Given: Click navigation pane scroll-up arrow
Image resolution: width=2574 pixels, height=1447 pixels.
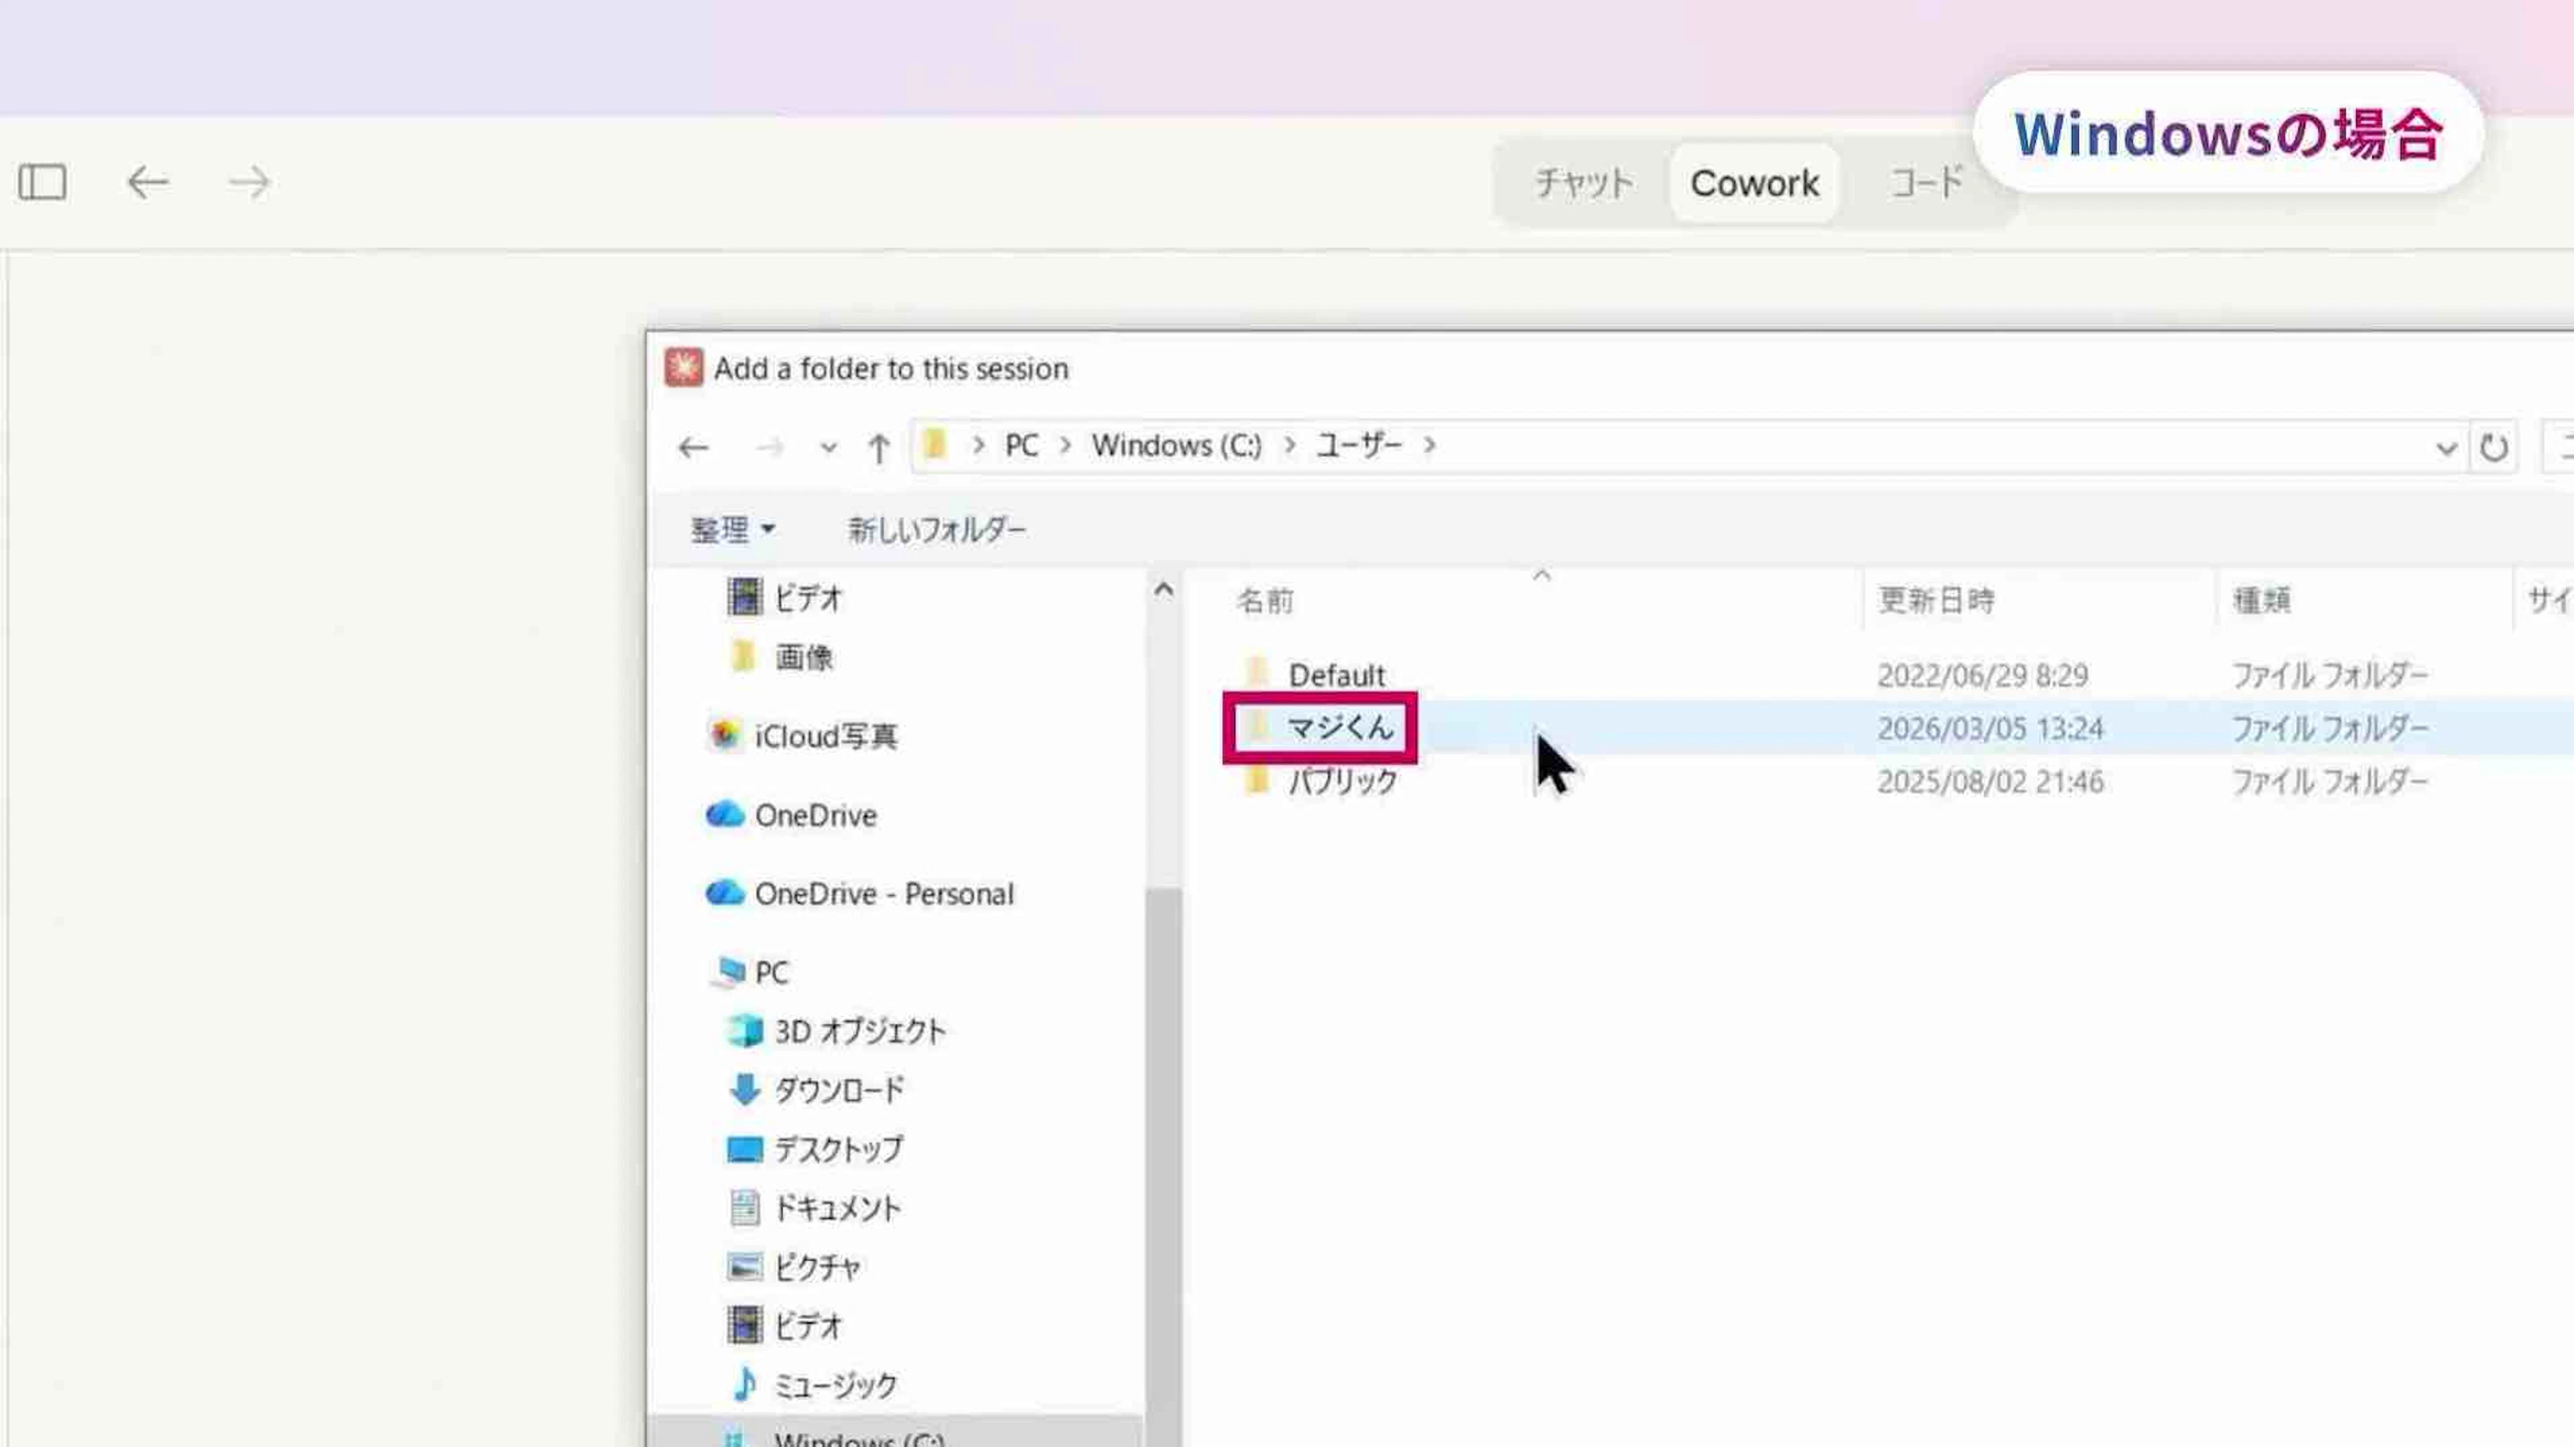Looking at the screenshot, I should 1163,590.
